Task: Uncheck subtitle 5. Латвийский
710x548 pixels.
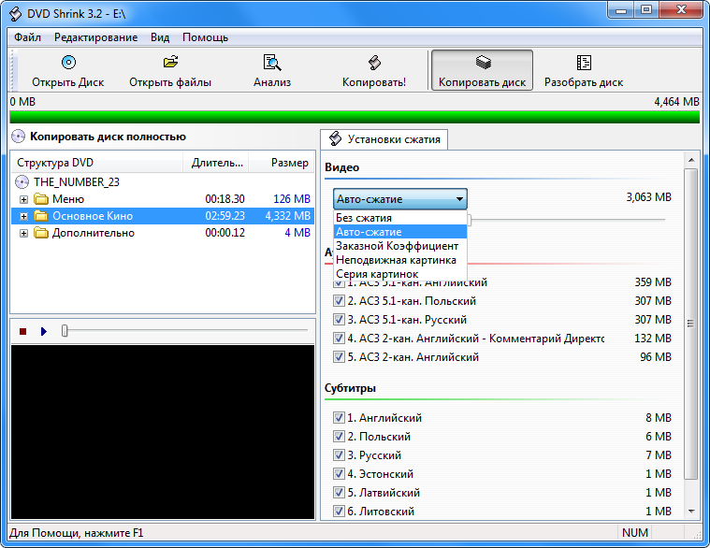Action: coord(339,492)
